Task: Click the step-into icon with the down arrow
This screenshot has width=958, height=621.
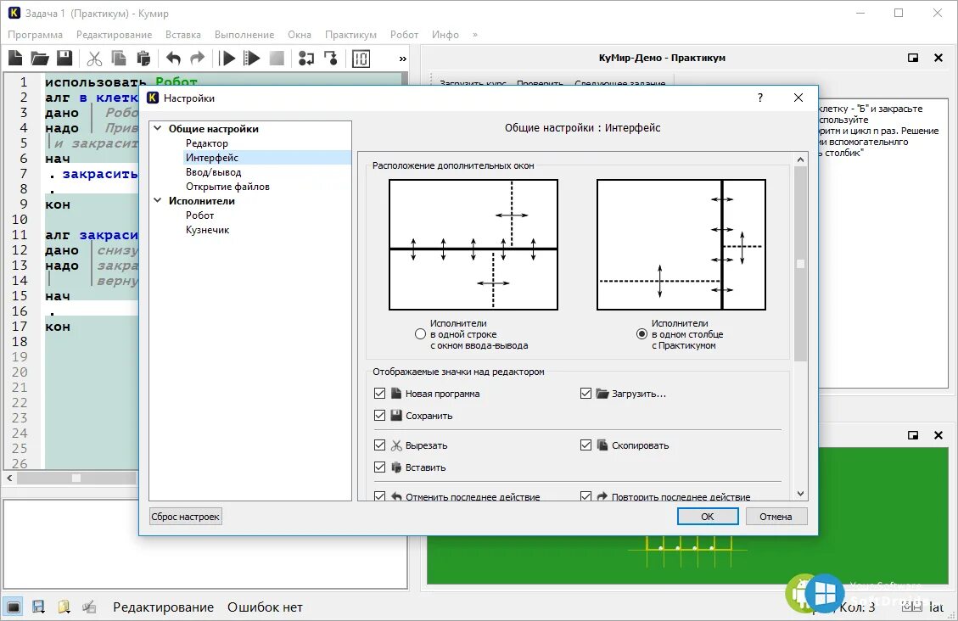Action: click(x=331, y=58)
